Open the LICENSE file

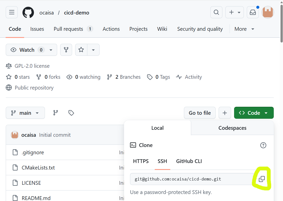coord(31,183)
